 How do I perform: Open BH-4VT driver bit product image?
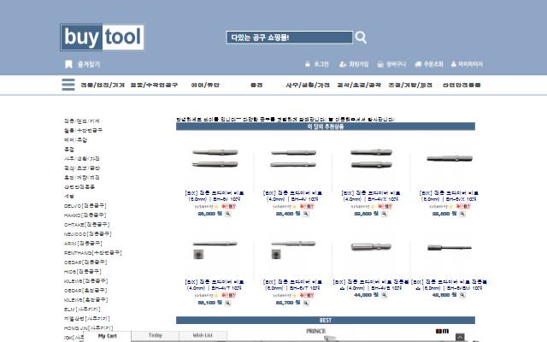[x=215, y=250]
